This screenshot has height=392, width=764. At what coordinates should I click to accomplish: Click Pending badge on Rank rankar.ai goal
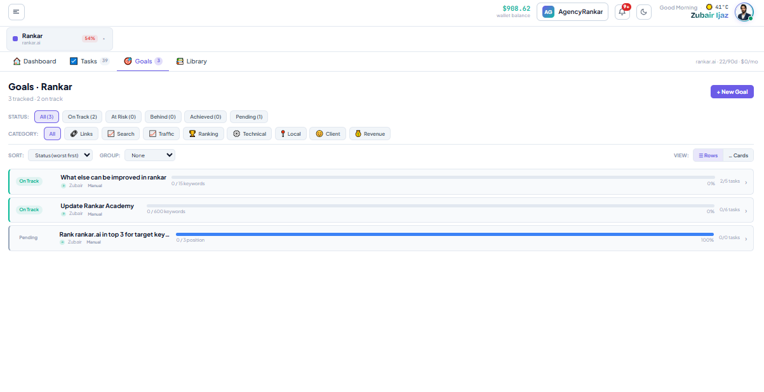pos(28,238)
